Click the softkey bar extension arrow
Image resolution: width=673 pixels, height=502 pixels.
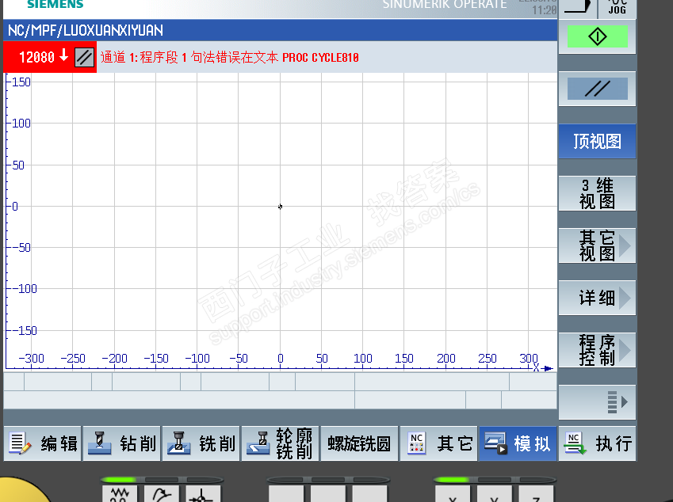597,402
